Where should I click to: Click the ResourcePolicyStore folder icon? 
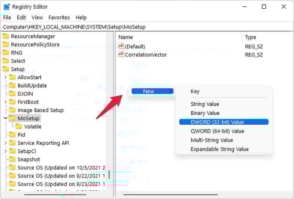point(6,44)
